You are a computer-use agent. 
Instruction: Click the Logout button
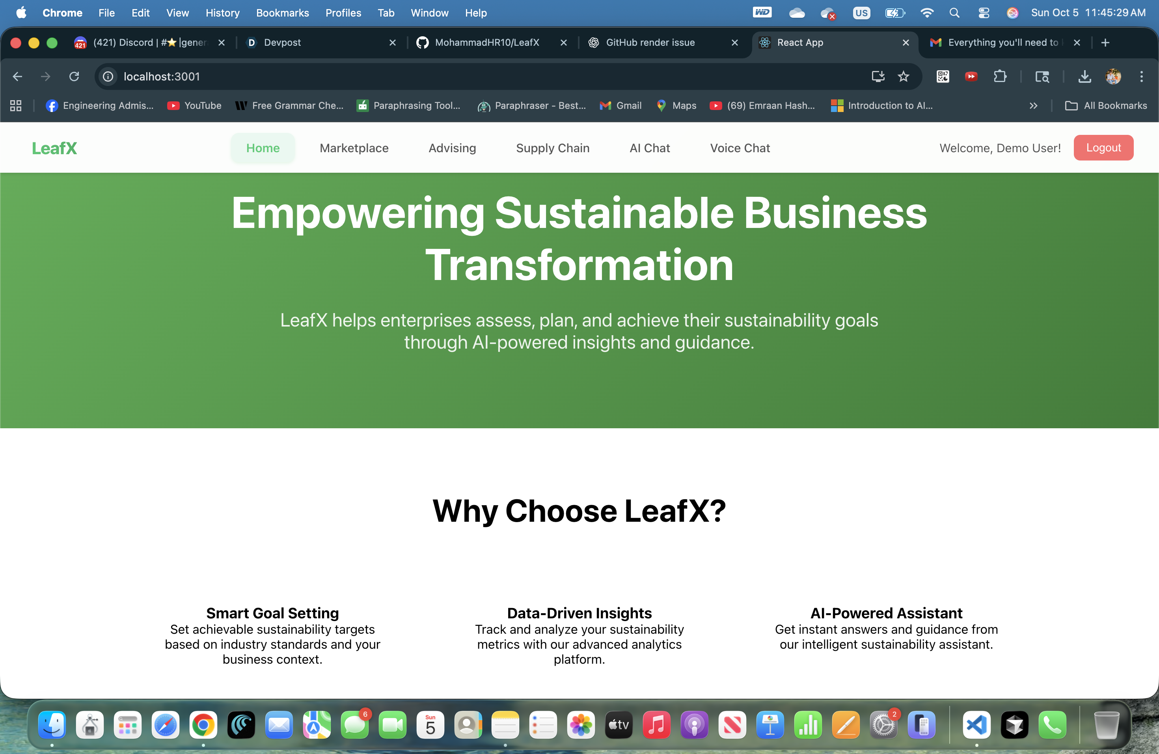tap(1103, 147)
